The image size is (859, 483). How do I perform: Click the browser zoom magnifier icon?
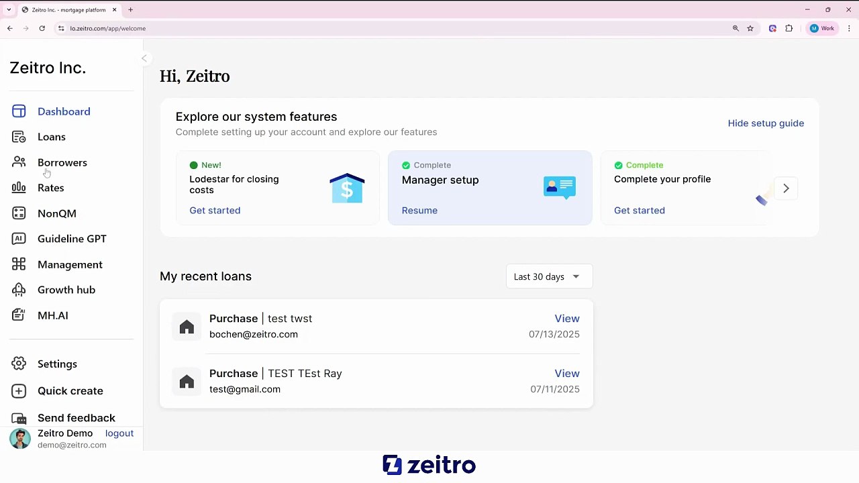pyautogui.click(x=736, y=28)
